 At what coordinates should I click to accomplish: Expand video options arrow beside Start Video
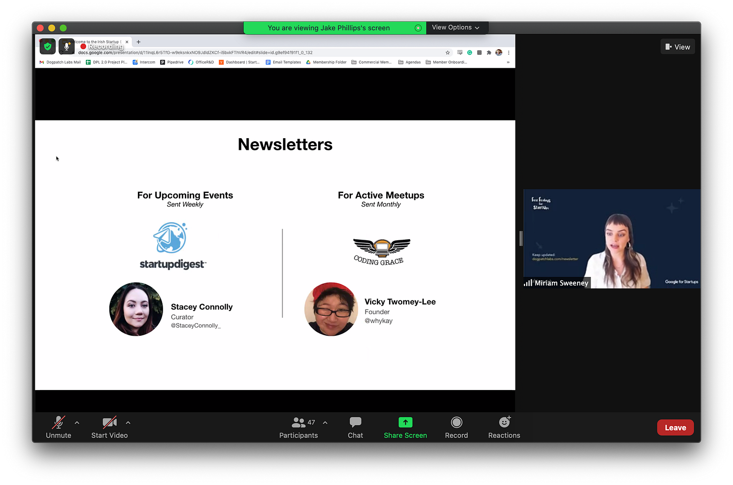(128, 423)
